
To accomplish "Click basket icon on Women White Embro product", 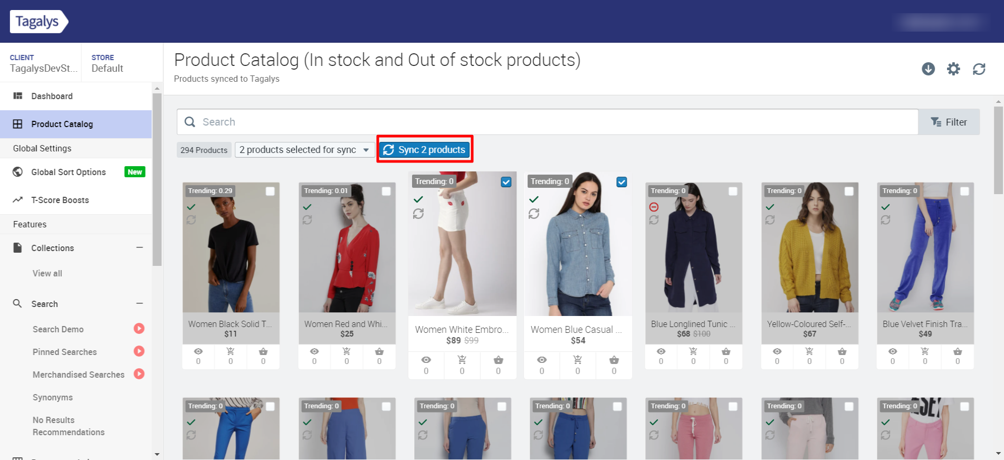I will pos(498,360).
